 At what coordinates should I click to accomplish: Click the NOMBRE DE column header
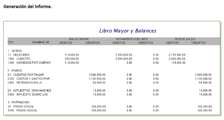click(40, 42)
